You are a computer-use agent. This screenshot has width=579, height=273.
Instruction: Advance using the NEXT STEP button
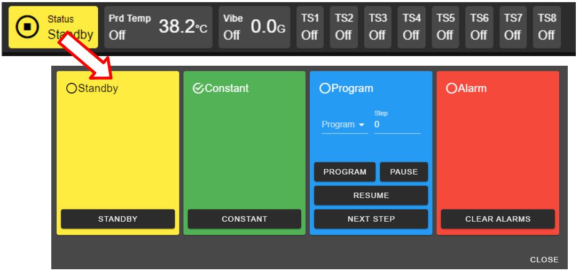click(x=371, y=219)
